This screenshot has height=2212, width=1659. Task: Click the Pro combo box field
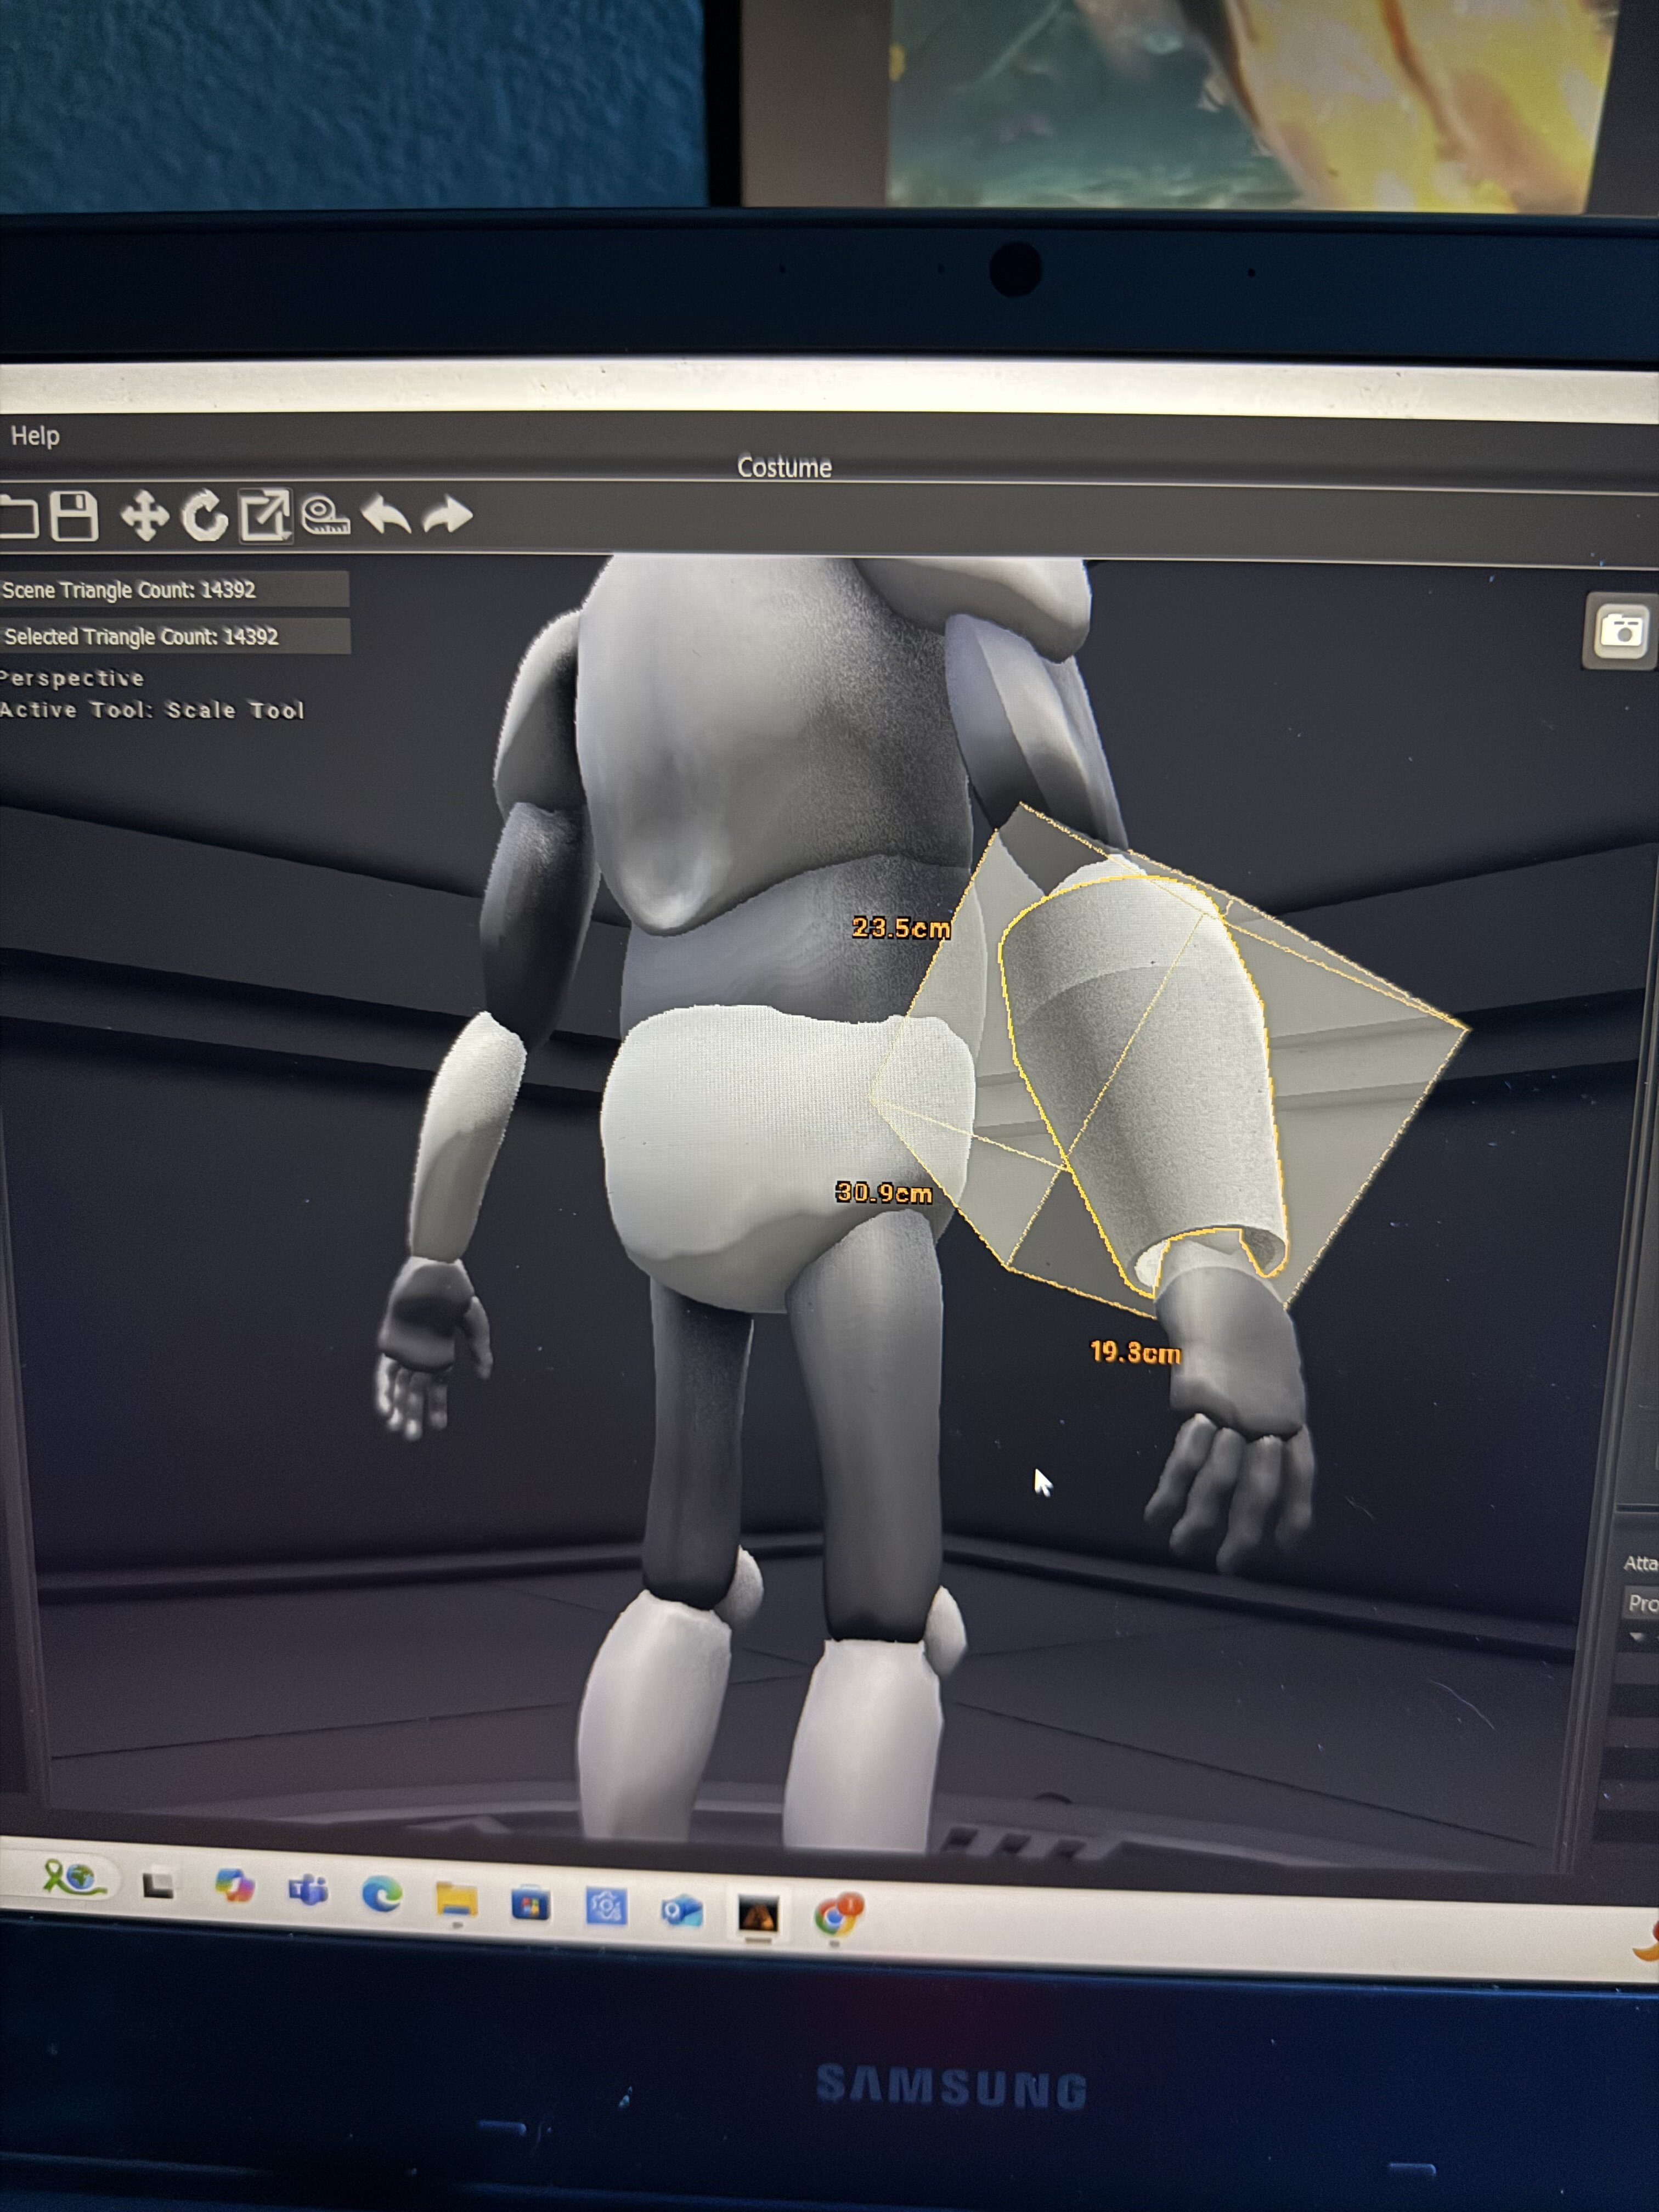click(1640, 1603)
